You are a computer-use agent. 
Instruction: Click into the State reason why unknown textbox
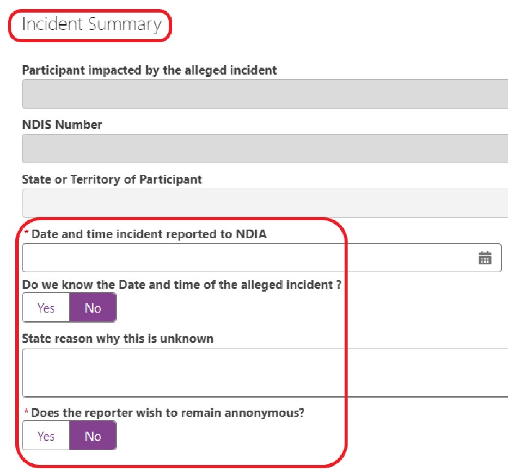tap(265, 373)
